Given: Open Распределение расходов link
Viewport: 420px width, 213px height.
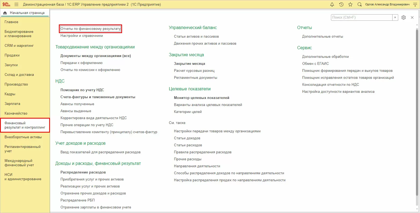Looking at the screenshot, I should pyautogui.click(x=83, y=172).
